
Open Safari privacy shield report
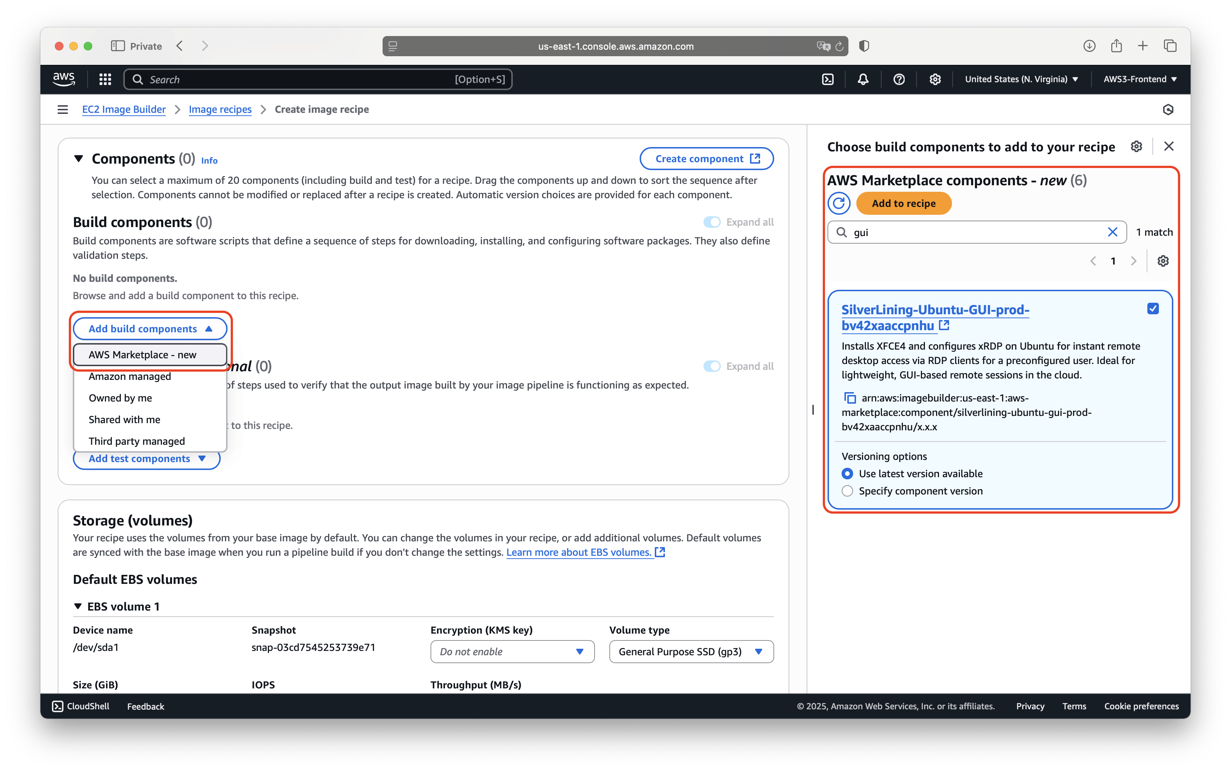click(864, 46)
